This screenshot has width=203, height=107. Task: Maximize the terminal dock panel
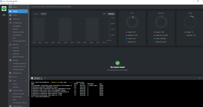pyautogui.click(x=199, y=78)
